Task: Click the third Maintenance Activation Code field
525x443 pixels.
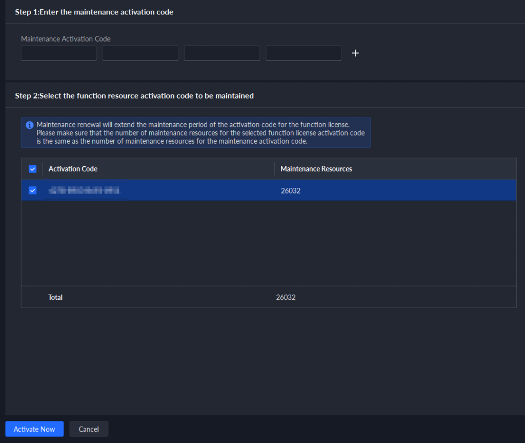Action: click(222, 53)
